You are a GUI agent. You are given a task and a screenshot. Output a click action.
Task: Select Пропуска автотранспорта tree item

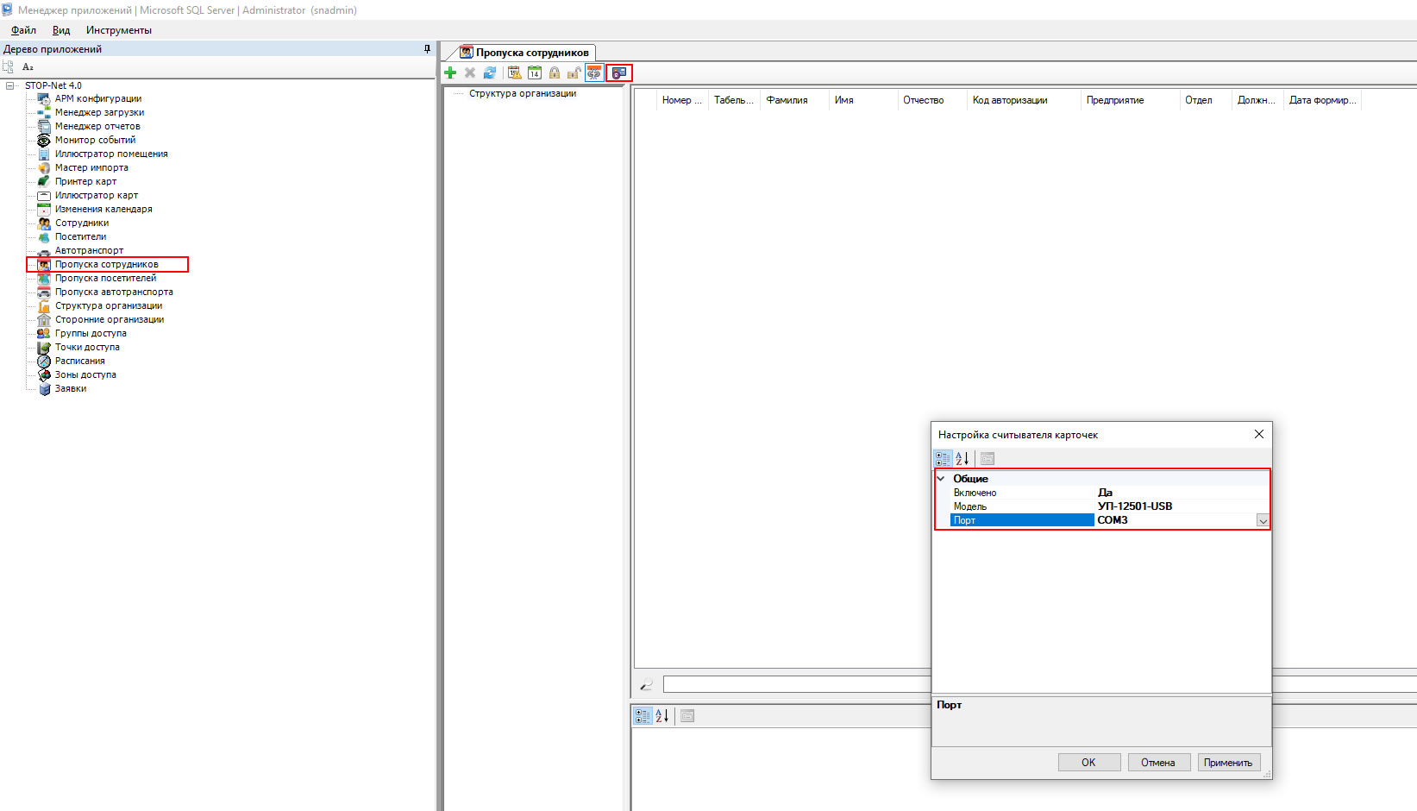click(114, 292)
